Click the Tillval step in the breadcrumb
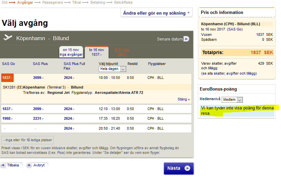The height and width of the screenshot is (184, 281). [77, 3]
